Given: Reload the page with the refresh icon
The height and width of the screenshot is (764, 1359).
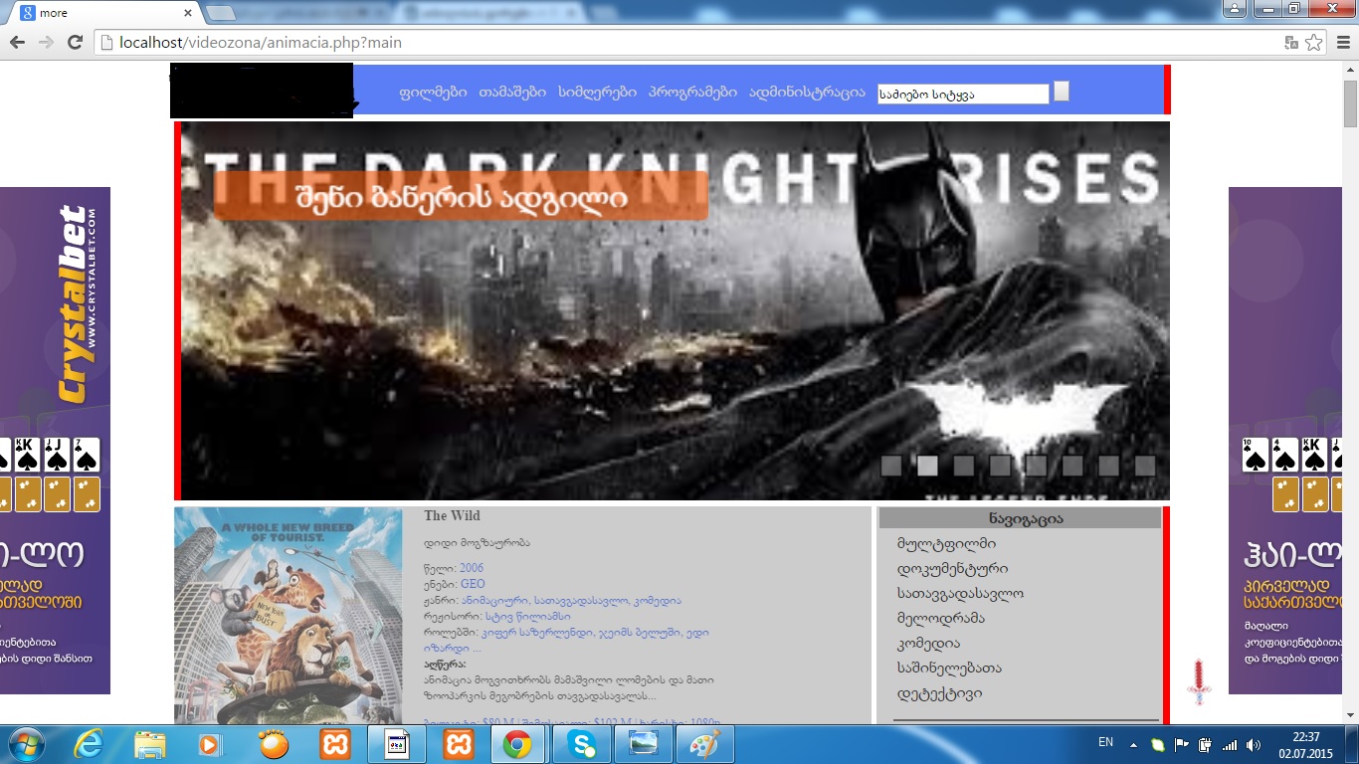Looking at the screenshot, I should (x=75, y=43).
